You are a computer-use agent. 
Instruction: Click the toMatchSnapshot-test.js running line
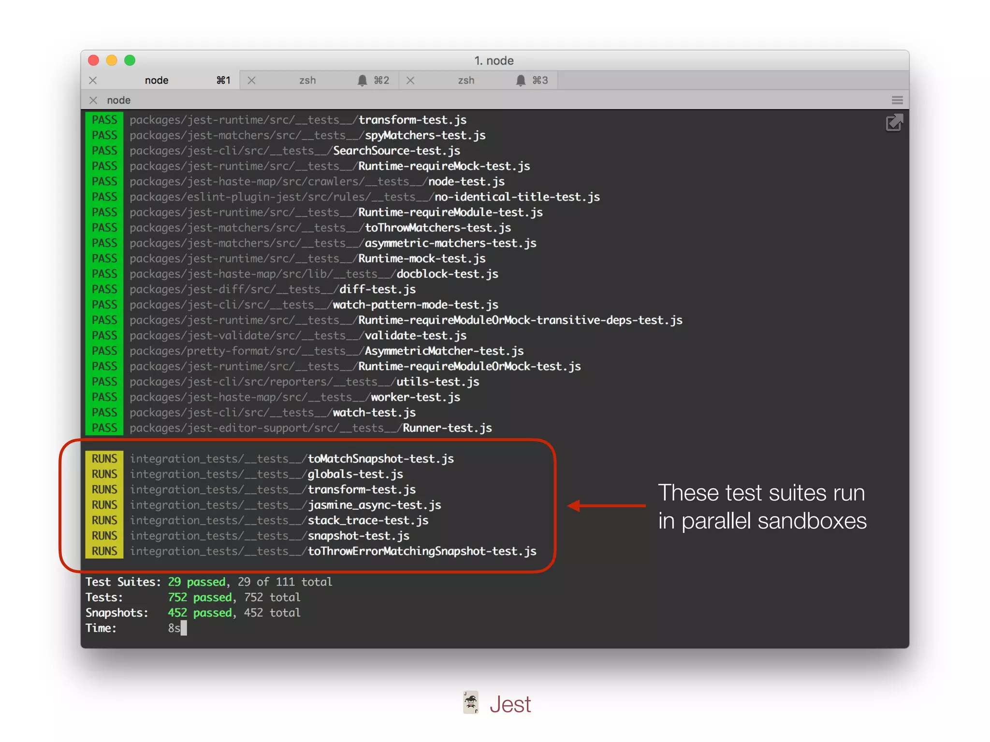380,458
